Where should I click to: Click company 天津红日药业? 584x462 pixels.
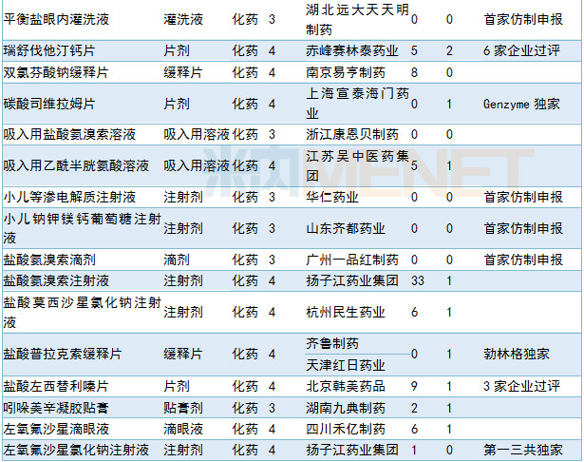(x=346, y=365)
